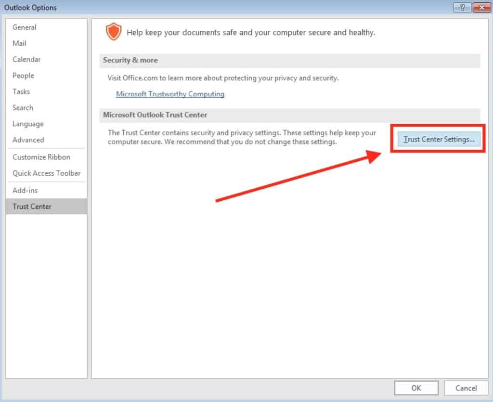
Task: Dismiss the dialog with Cancel
Action: [x=466, y=388]
